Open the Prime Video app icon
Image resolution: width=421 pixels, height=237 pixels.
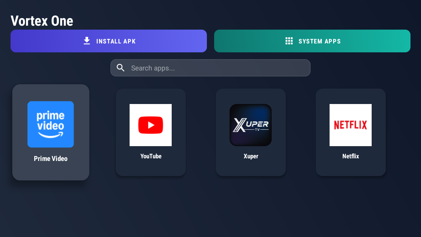click(51, 124)
